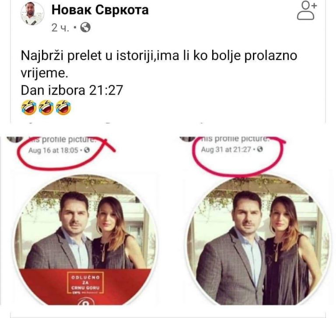Click the add friend icon
Screen dimensions: 336x318
[x=307, y=10]
